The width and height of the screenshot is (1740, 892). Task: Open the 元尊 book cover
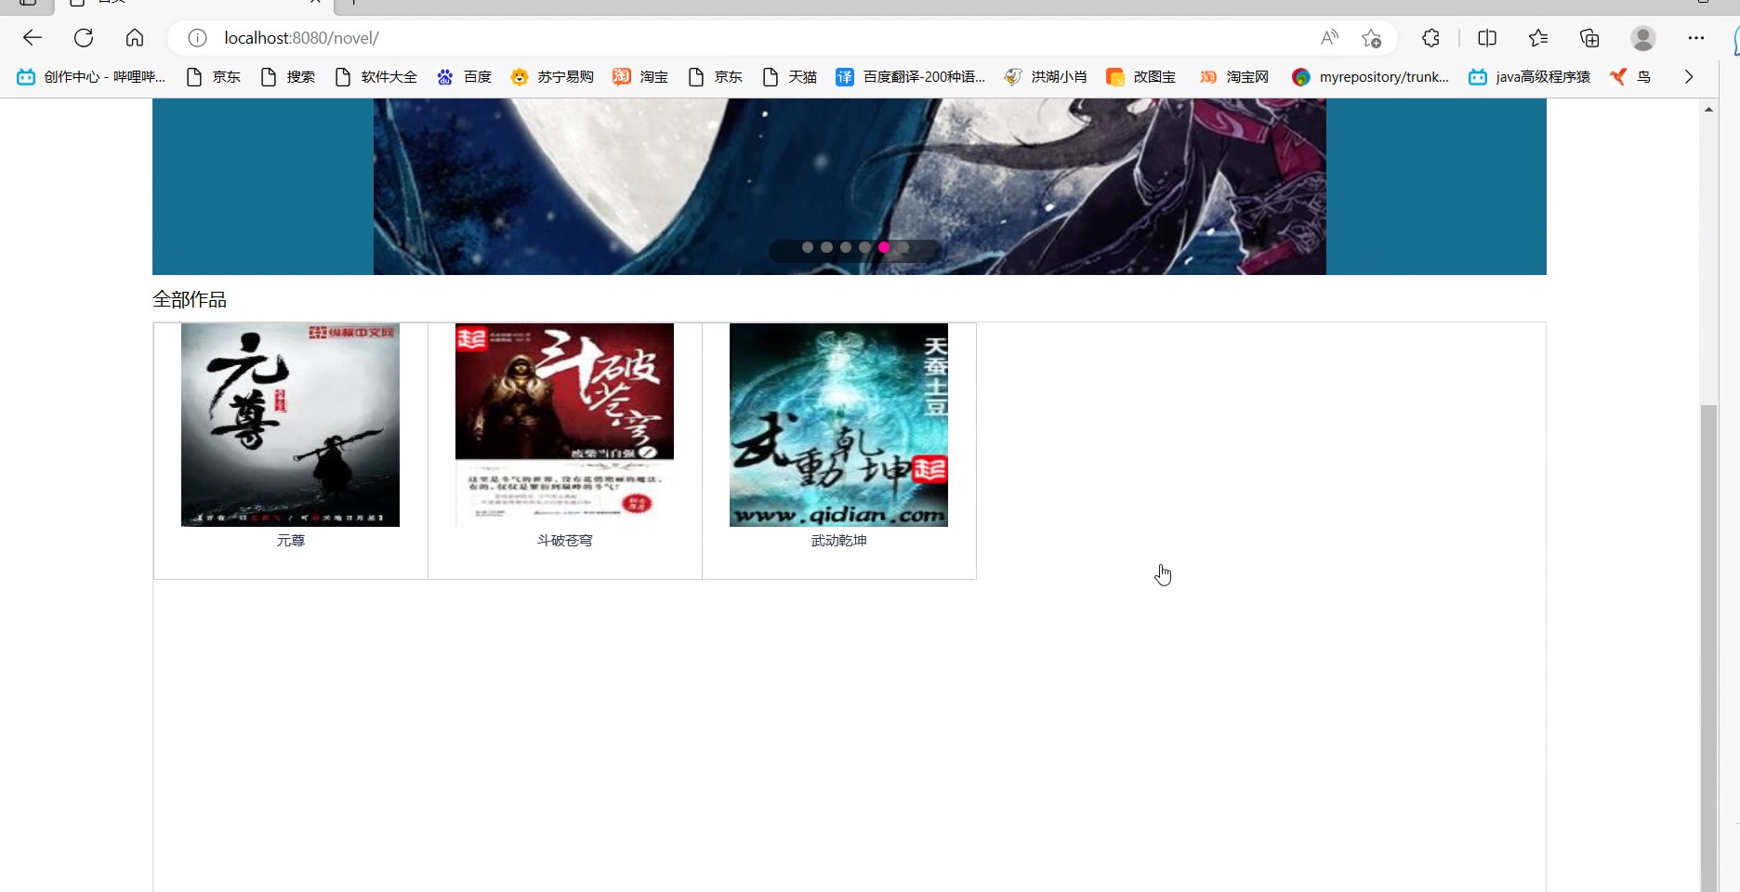pos(290,425)
